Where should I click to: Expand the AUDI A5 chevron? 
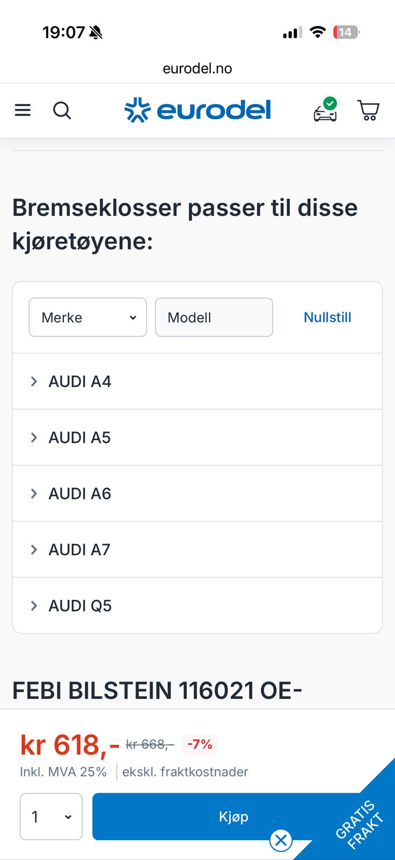click(x=34, y=438)
